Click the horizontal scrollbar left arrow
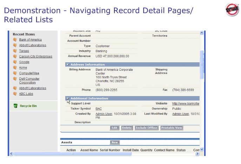241x164 pixels. [x=11, y=154]
